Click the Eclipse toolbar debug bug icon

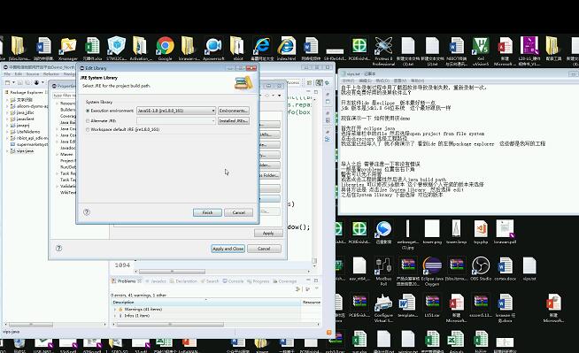pos(36,82)
